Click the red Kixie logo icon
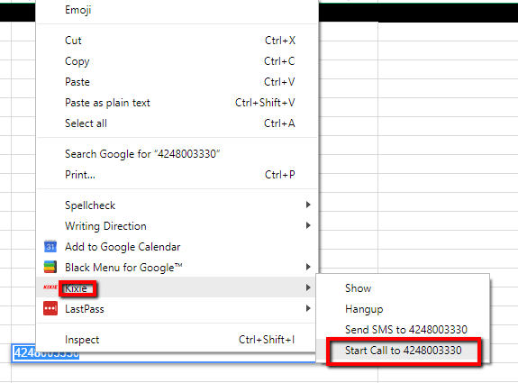This screenshot has width=518, height=383. pos(50,287)
